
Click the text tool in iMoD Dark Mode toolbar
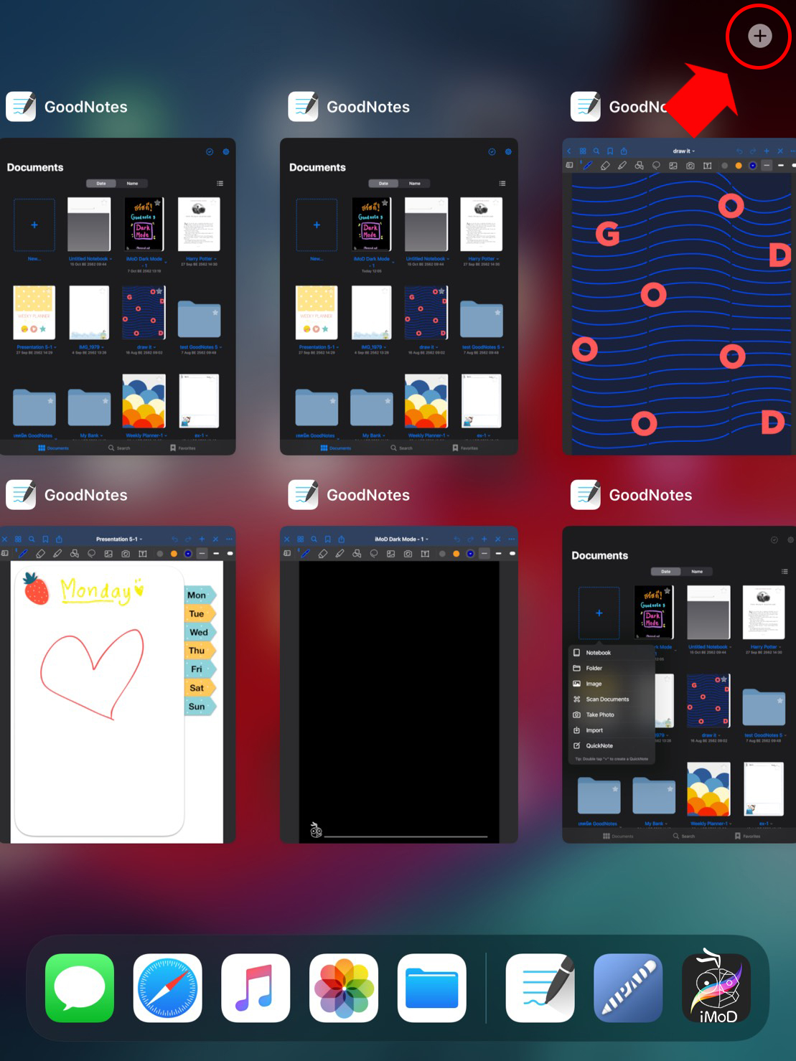425,554
